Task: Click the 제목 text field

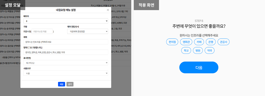Action: [66, 42]
